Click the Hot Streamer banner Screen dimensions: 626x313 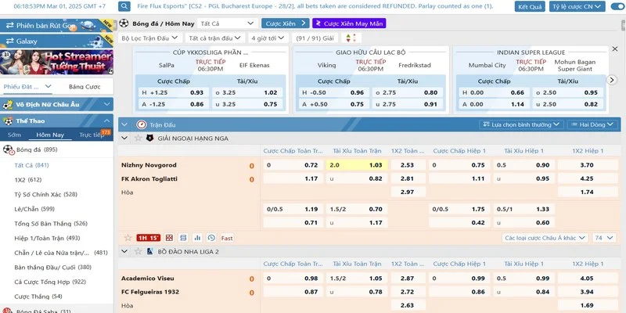(57, 60)
